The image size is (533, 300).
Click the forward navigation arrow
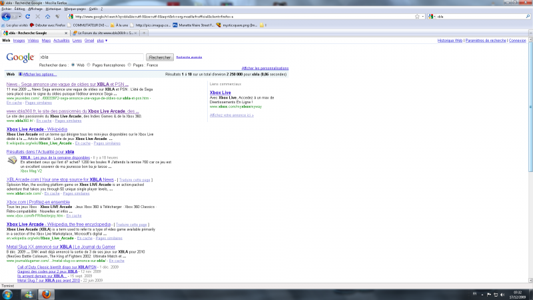point(14,16)
